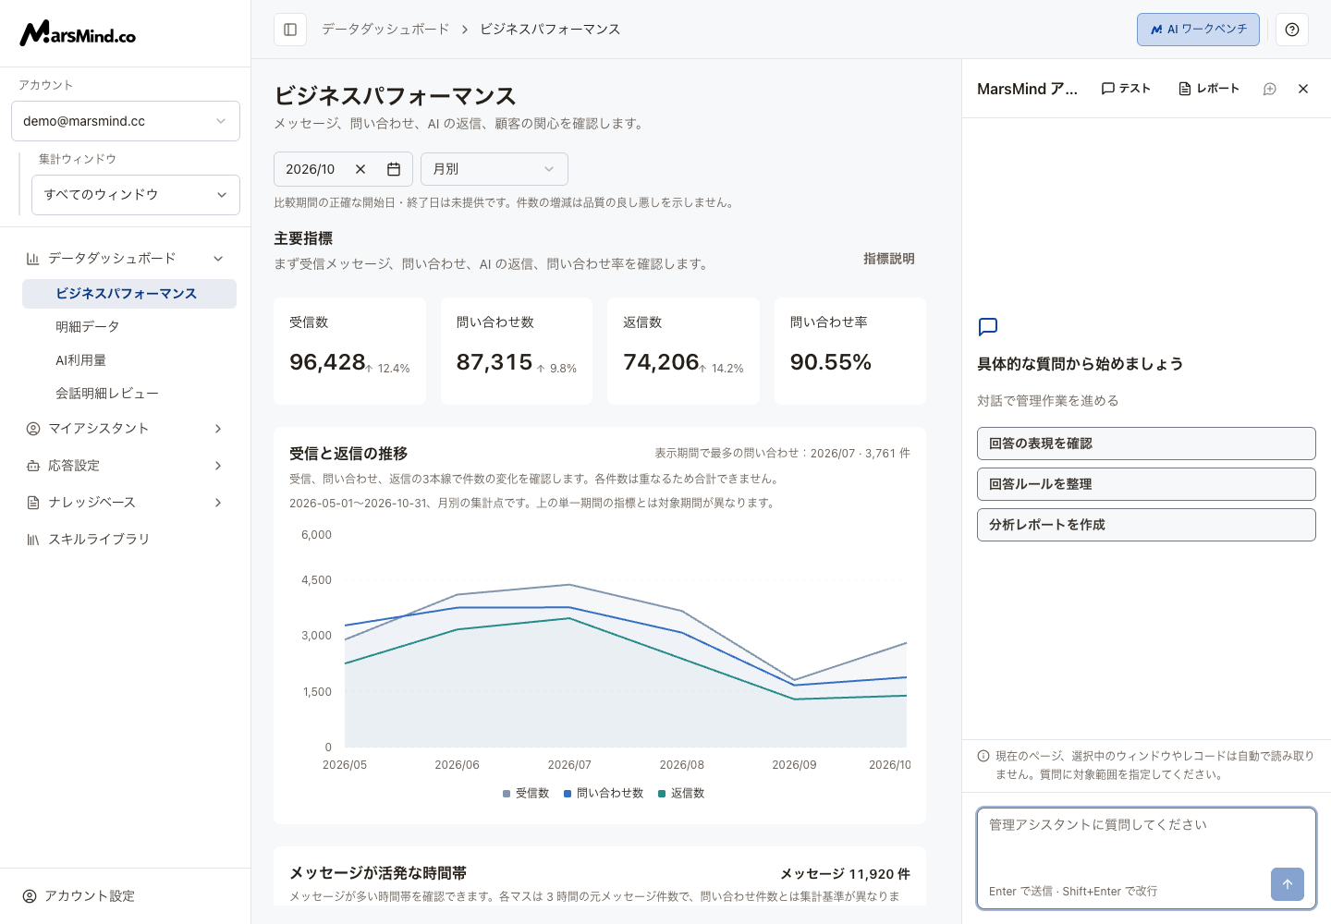Click the 問い合わせ数 87,315 metric card

coord(517,351)
